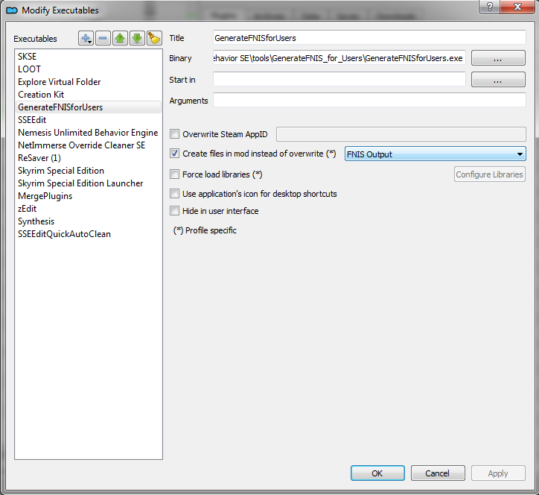This screenshot has width=539, height=495.
Task: Select GenerateFNISforUsers in the list
Action: pos(89,107)
